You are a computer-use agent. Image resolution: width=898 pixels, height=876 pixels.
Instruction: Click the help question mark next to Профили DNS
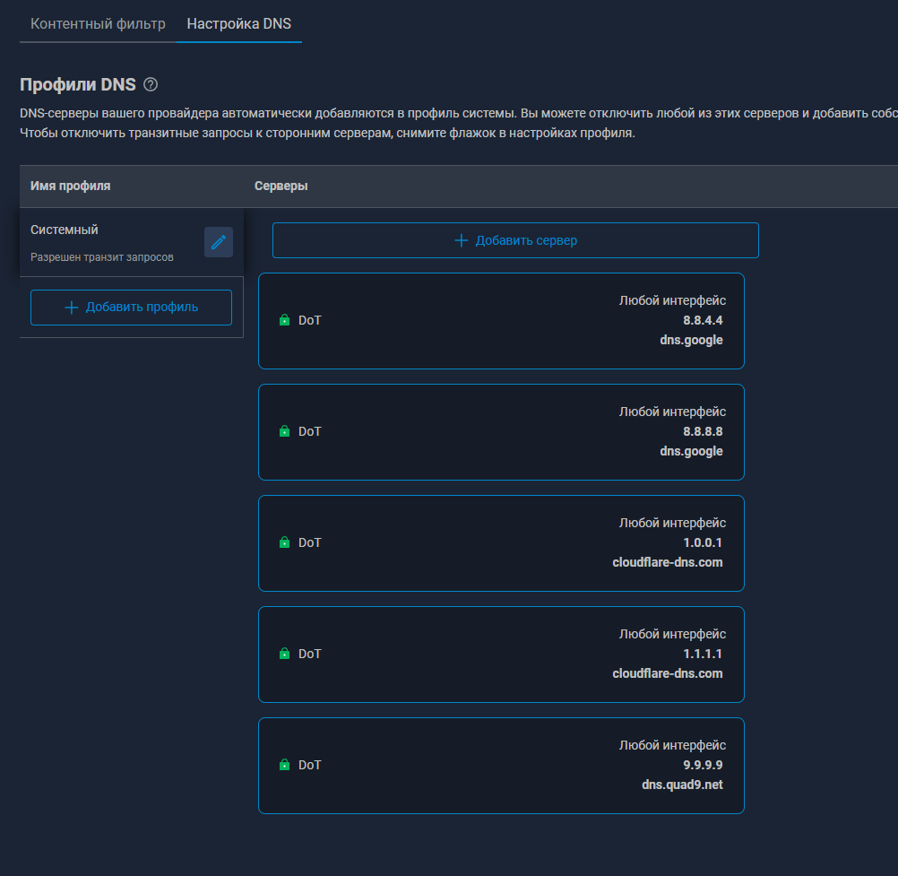151,85
